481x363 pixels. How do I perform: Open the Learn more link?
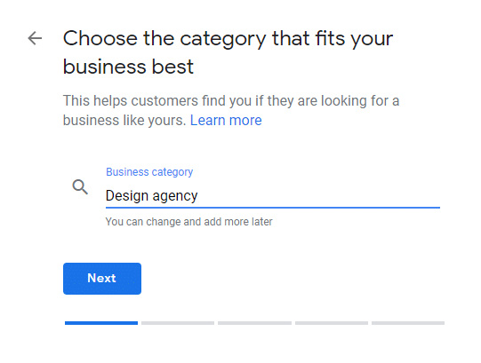226,120
